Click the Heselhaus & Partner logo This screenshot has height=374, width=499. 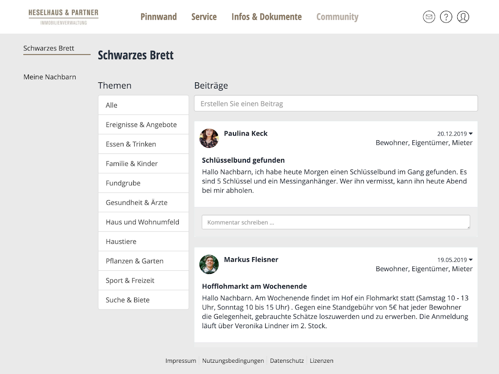tap(63, 17)
